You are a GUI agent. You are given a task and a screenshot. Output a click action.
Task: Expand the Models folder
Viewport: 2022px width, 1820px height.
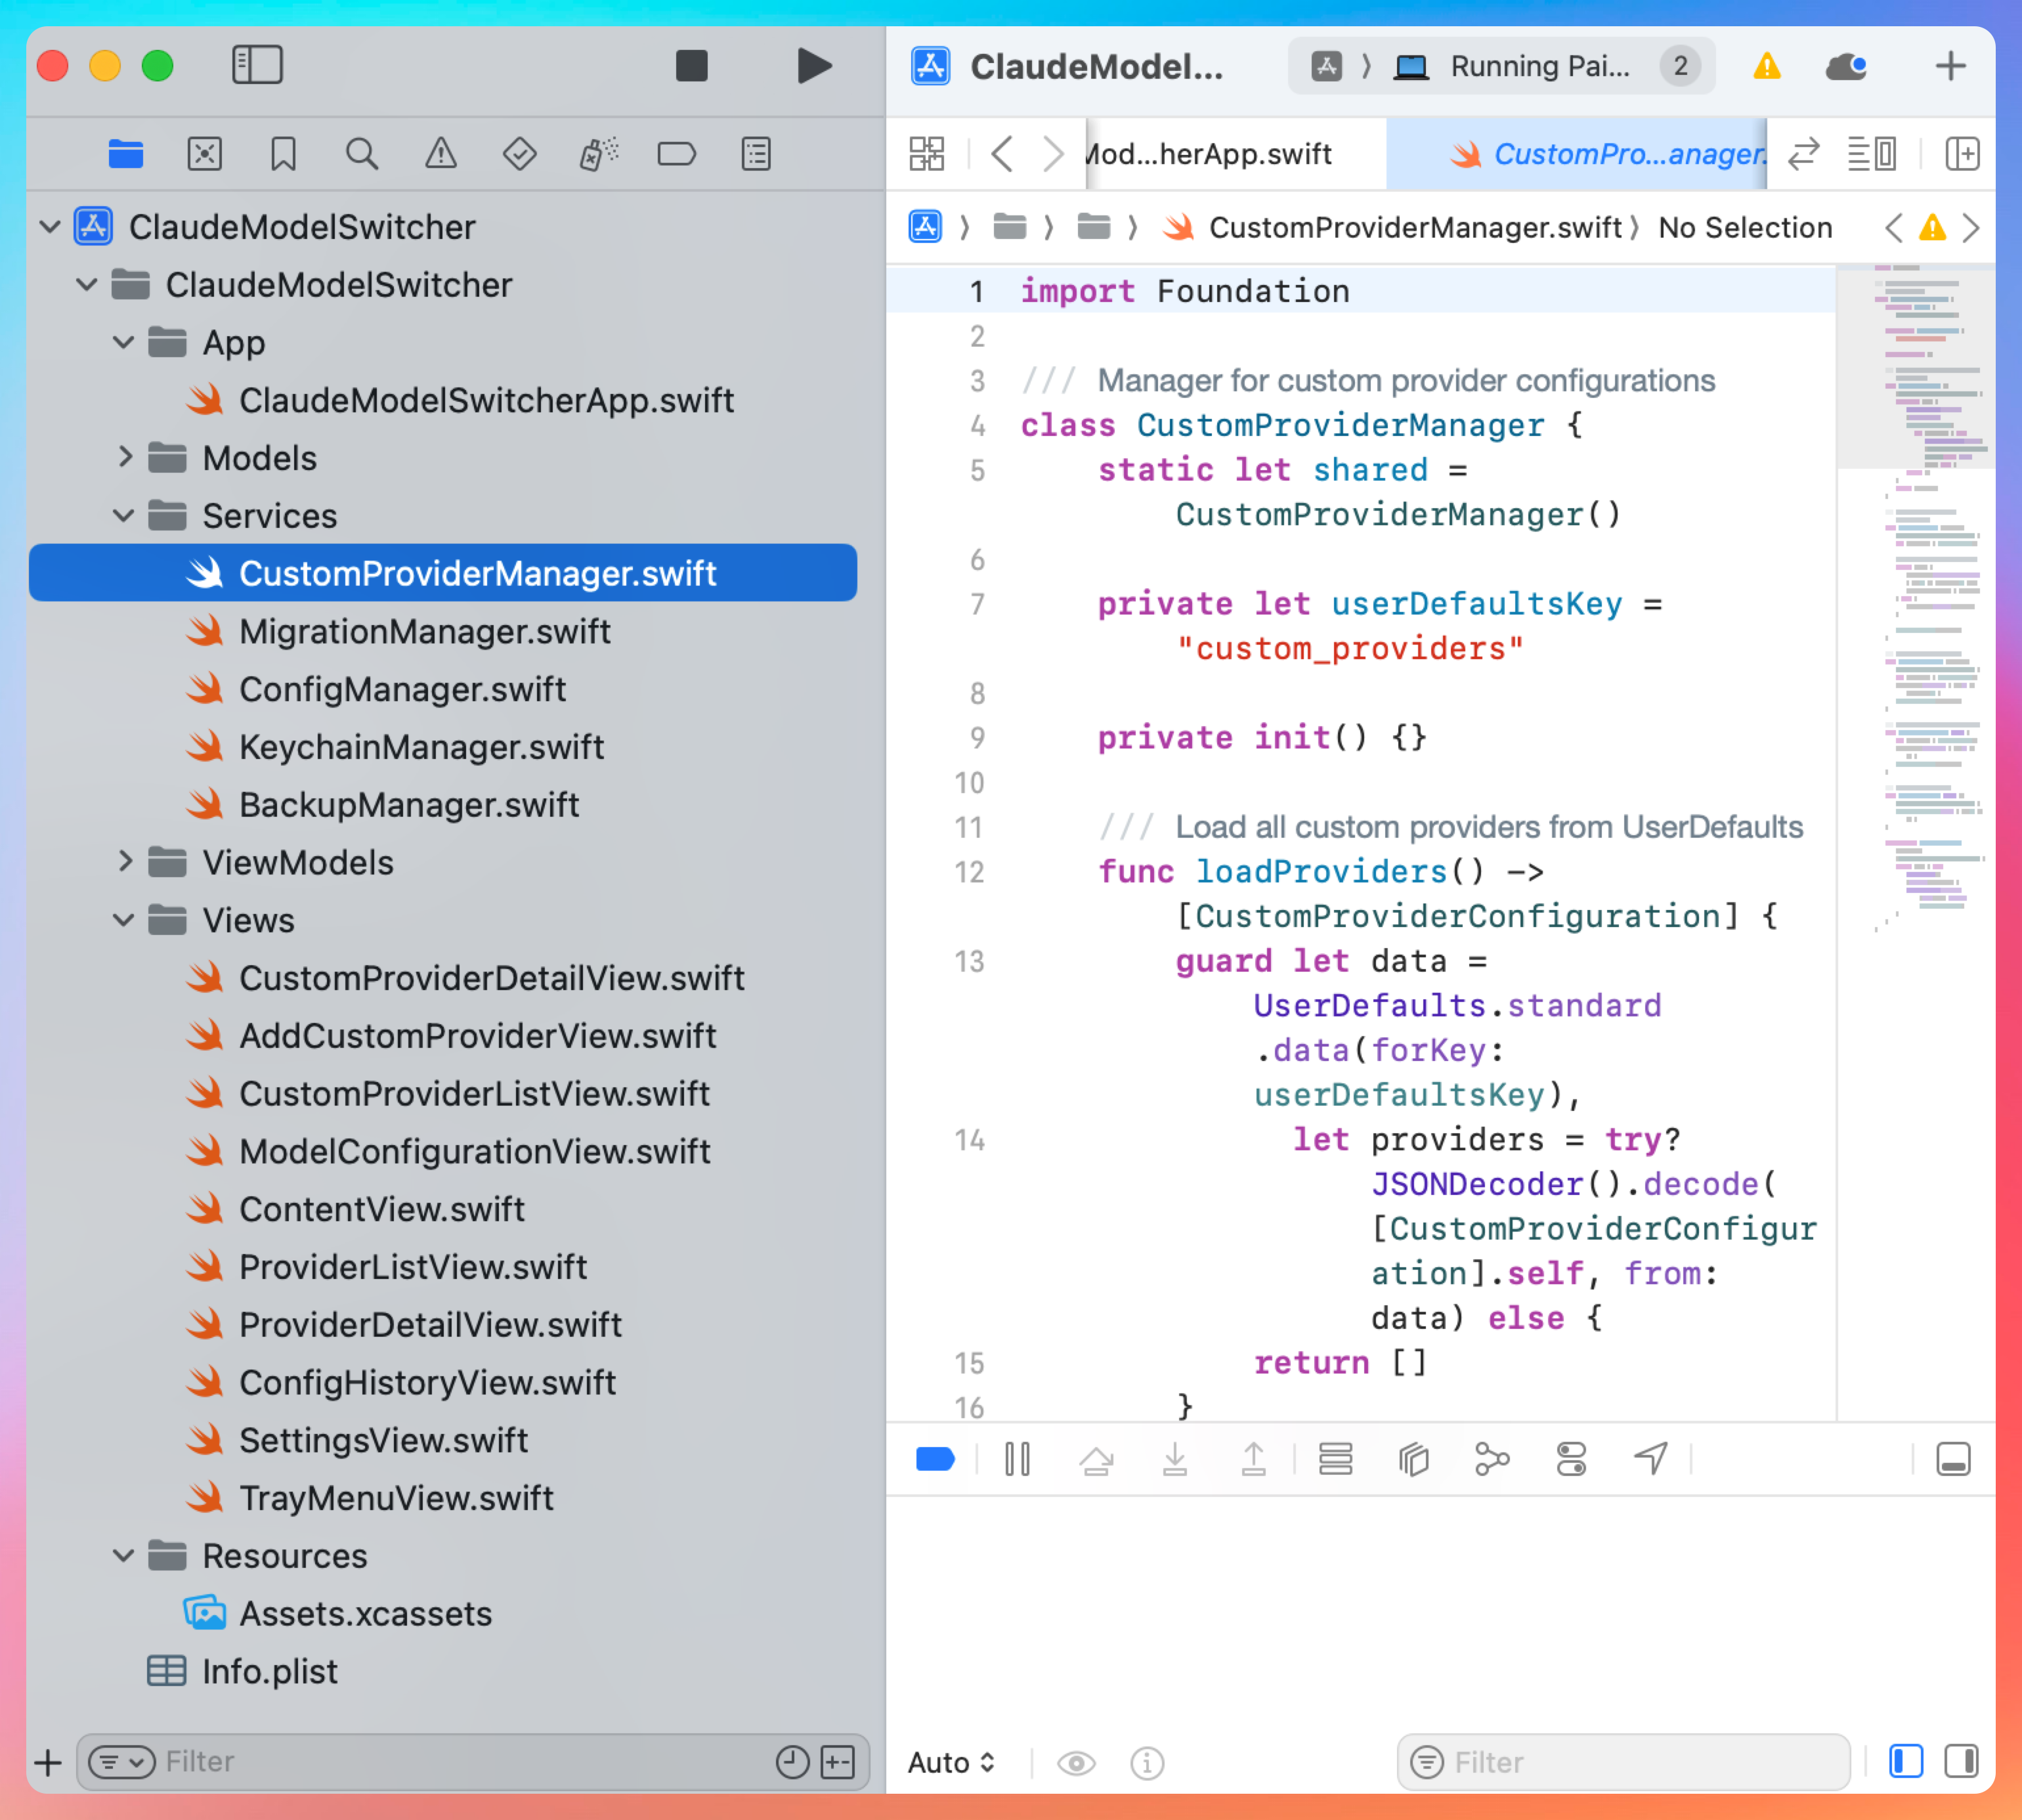point(124,458)
